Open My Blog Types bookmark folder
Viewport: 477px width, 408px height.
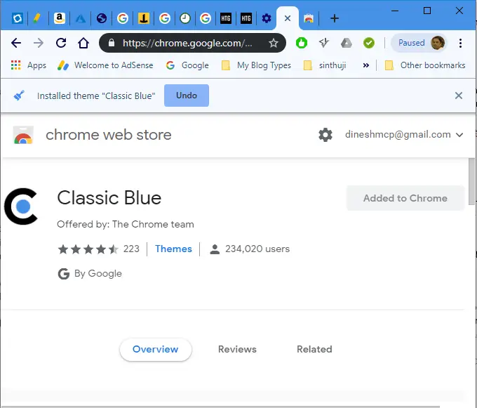[256, 65]
